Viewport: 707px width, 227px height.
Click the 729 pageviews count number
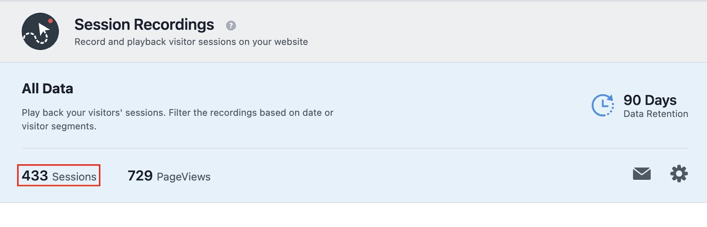coord(140,176)
